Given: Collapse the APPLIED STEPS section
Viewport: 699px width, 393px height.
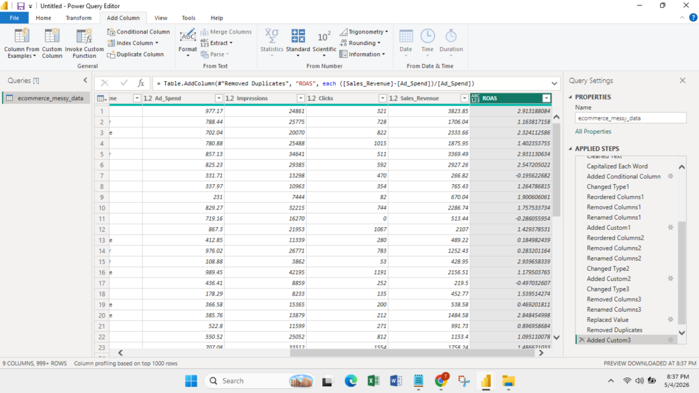Looking at the screenshot, I should click(x=571, y=148).
